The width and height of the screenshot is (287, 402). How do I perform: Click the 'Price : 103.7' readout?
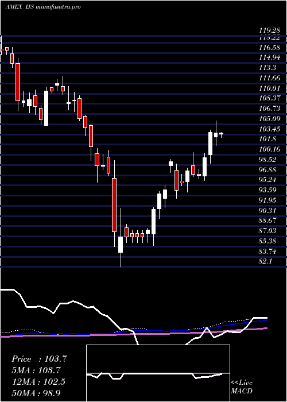tap(39, 359)
